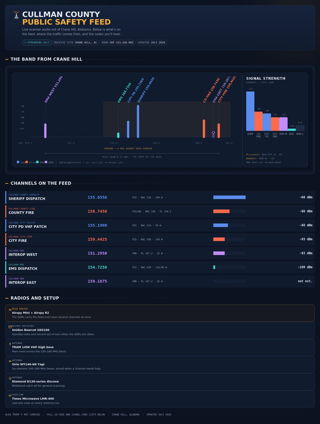
Task: Click the hollow EMA East marker on the spectrum
Action: [213, 132]
